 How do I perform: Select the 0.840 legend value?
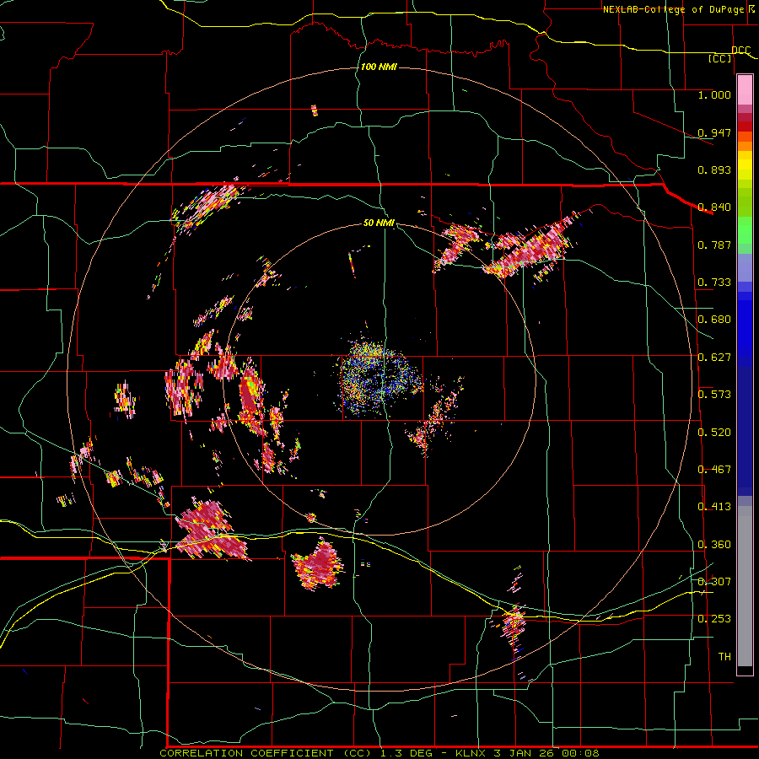click(714, 207)
